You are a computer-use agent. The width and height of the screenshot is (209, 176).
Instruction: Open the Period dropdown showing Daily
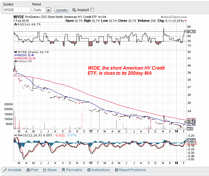[42, 10]
